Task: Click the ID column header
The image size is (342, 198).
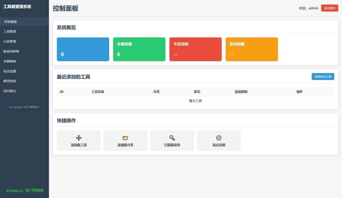Action: [x=61, y=92]
